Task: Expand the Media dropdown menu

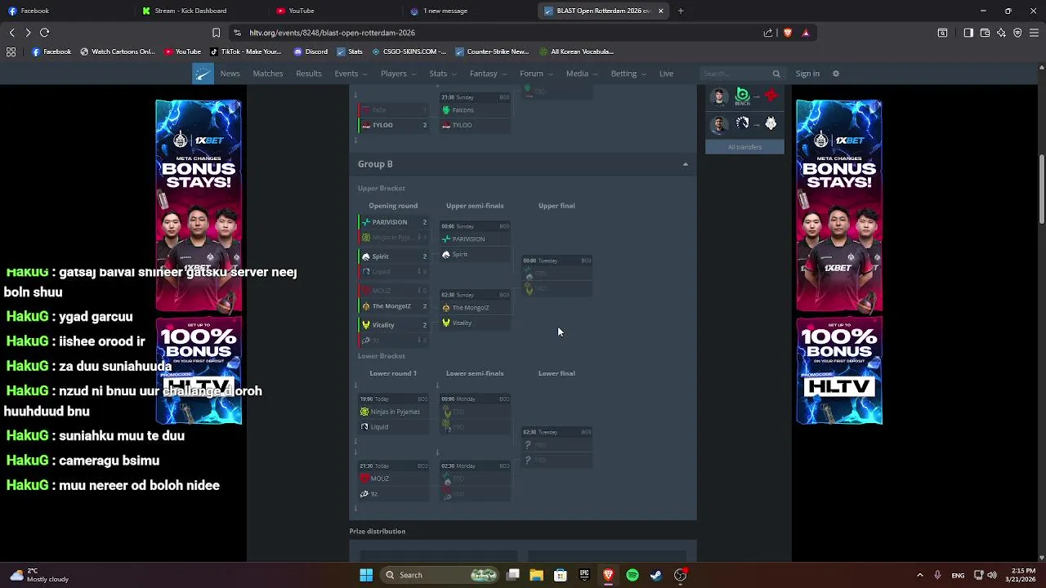Action: click(x=581, y=73)
